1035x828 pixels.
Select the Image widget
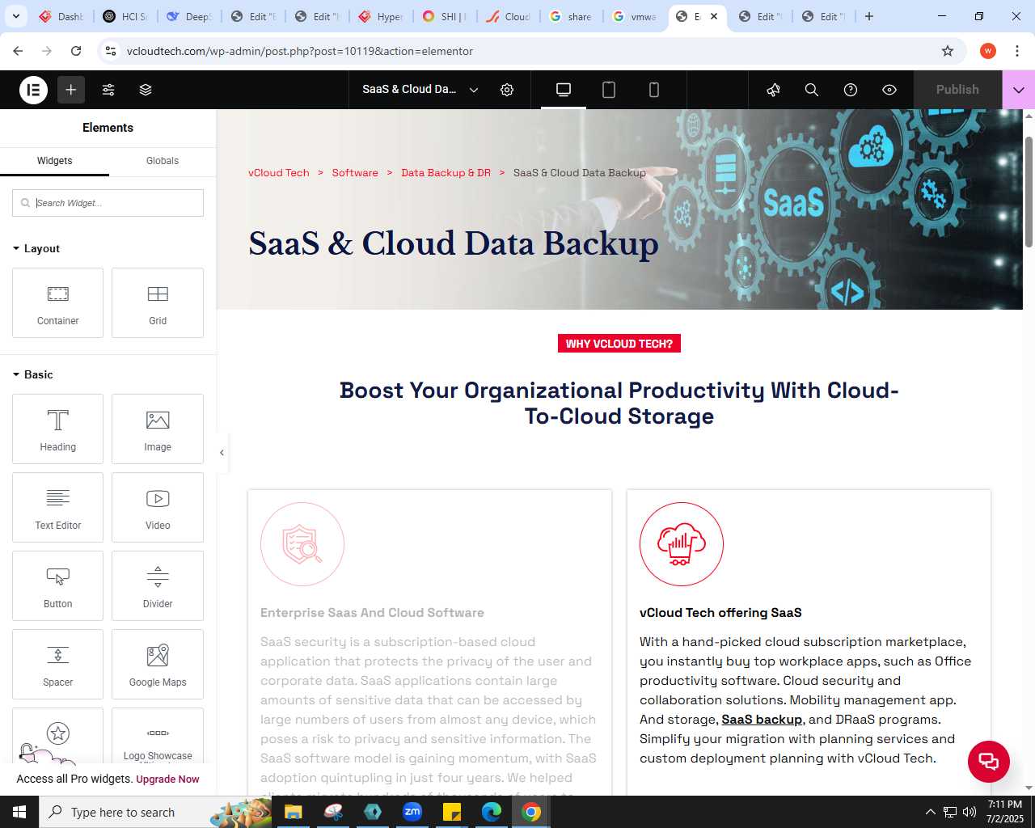[158, 429]
